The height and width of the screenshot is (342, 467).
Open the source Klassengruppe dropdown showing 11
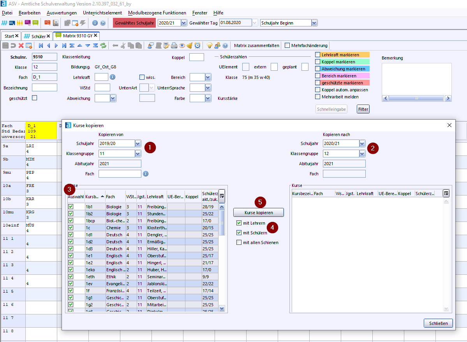(x=137, y=154)
